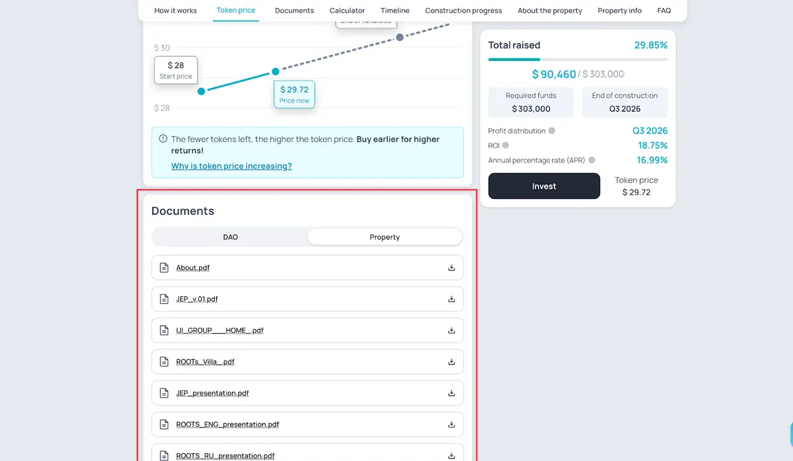Click info icon next to Profit distribution
The image size is (793, 461).
pyautogui.click(x=552, y=131)
